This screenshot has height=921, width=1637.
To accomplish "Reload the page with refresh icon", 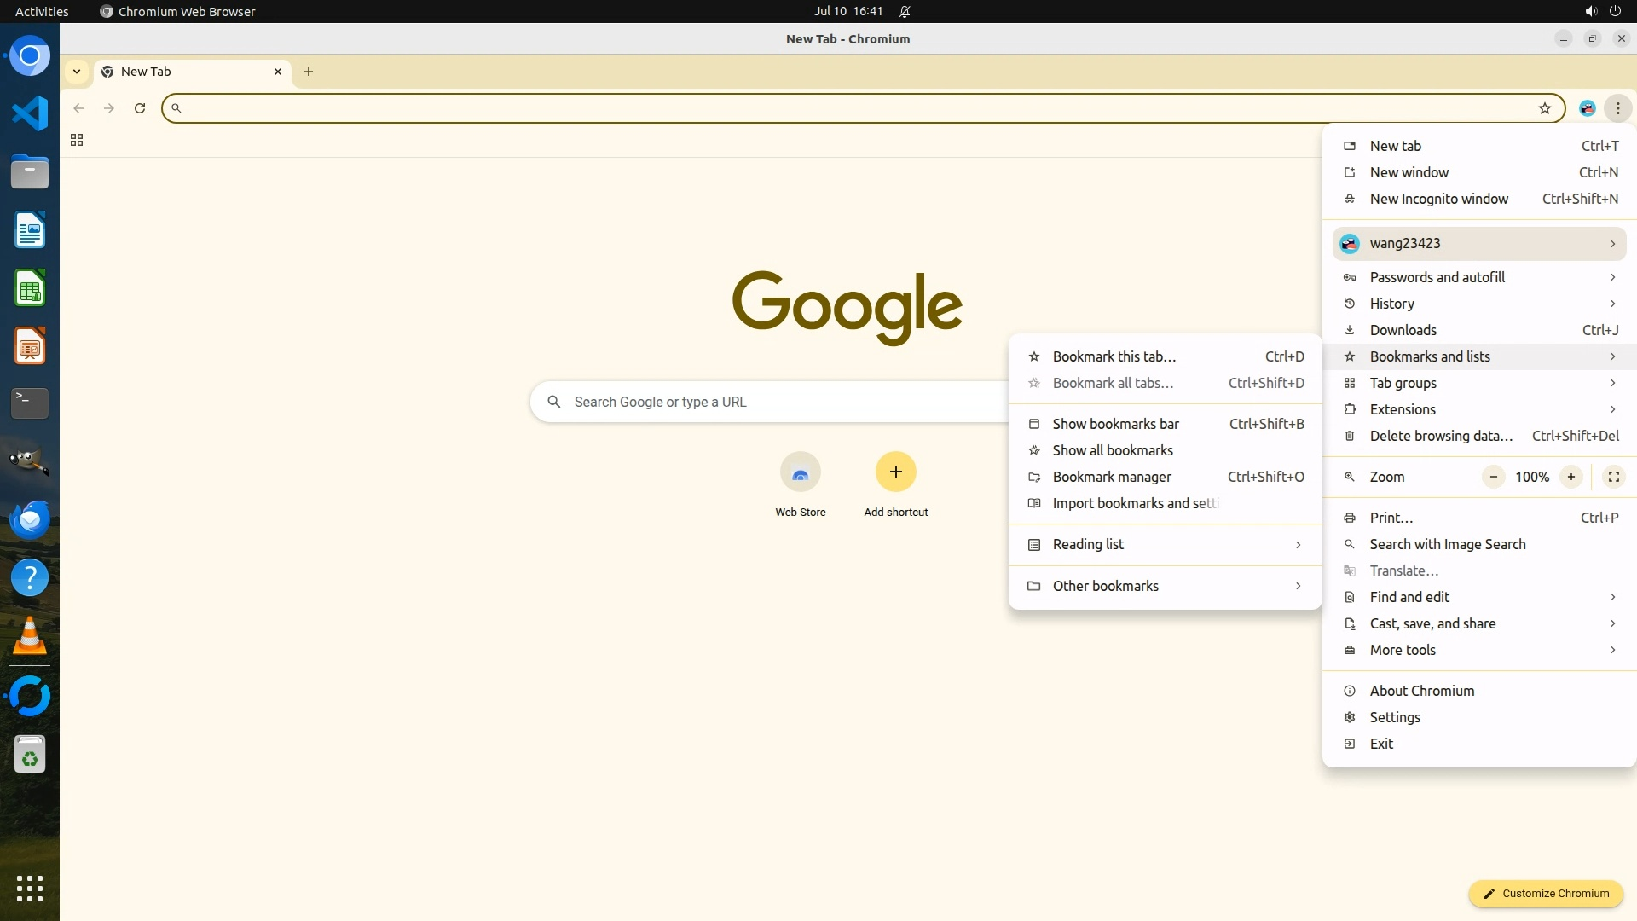I will tap(140, 108).
